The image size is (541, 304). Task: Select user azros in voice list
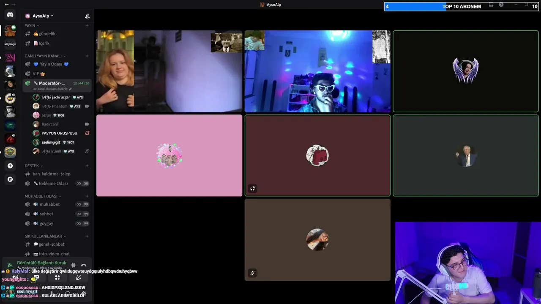click(x=61, y=115)
